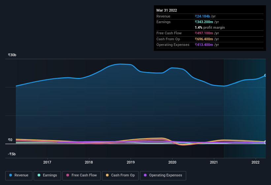Click the 2021 x-axis label
This screenshot has height=185, width=271.
coord(214,162)
